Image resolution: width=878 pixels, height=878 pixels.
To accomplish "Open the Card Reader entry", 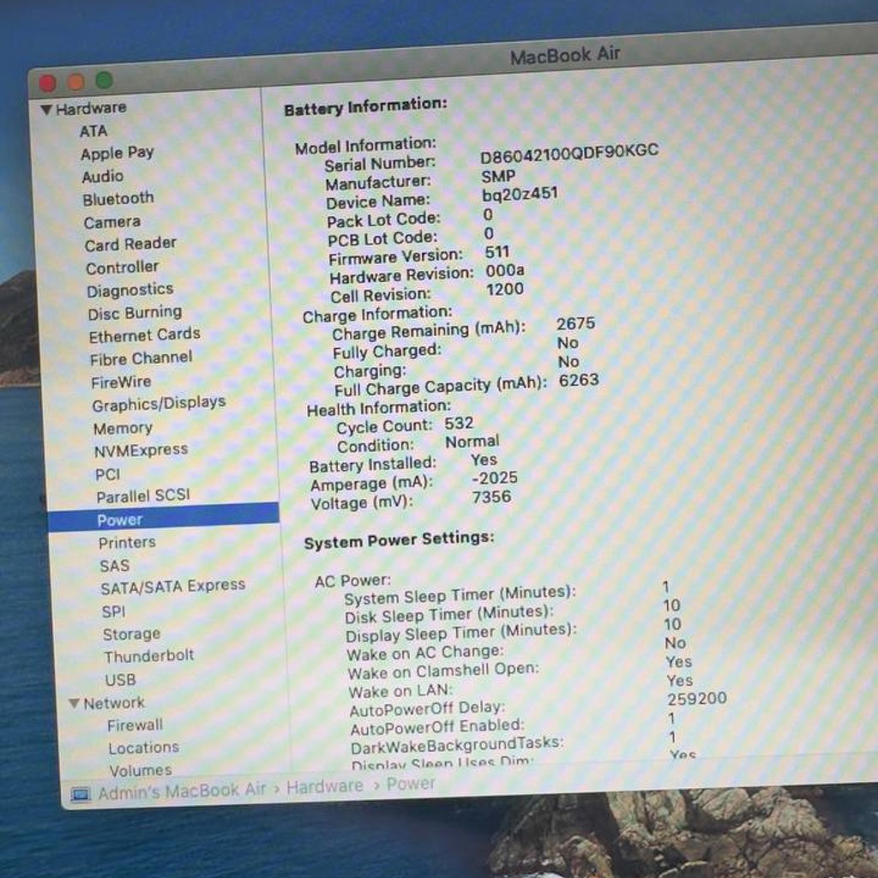I will point(130,244).
